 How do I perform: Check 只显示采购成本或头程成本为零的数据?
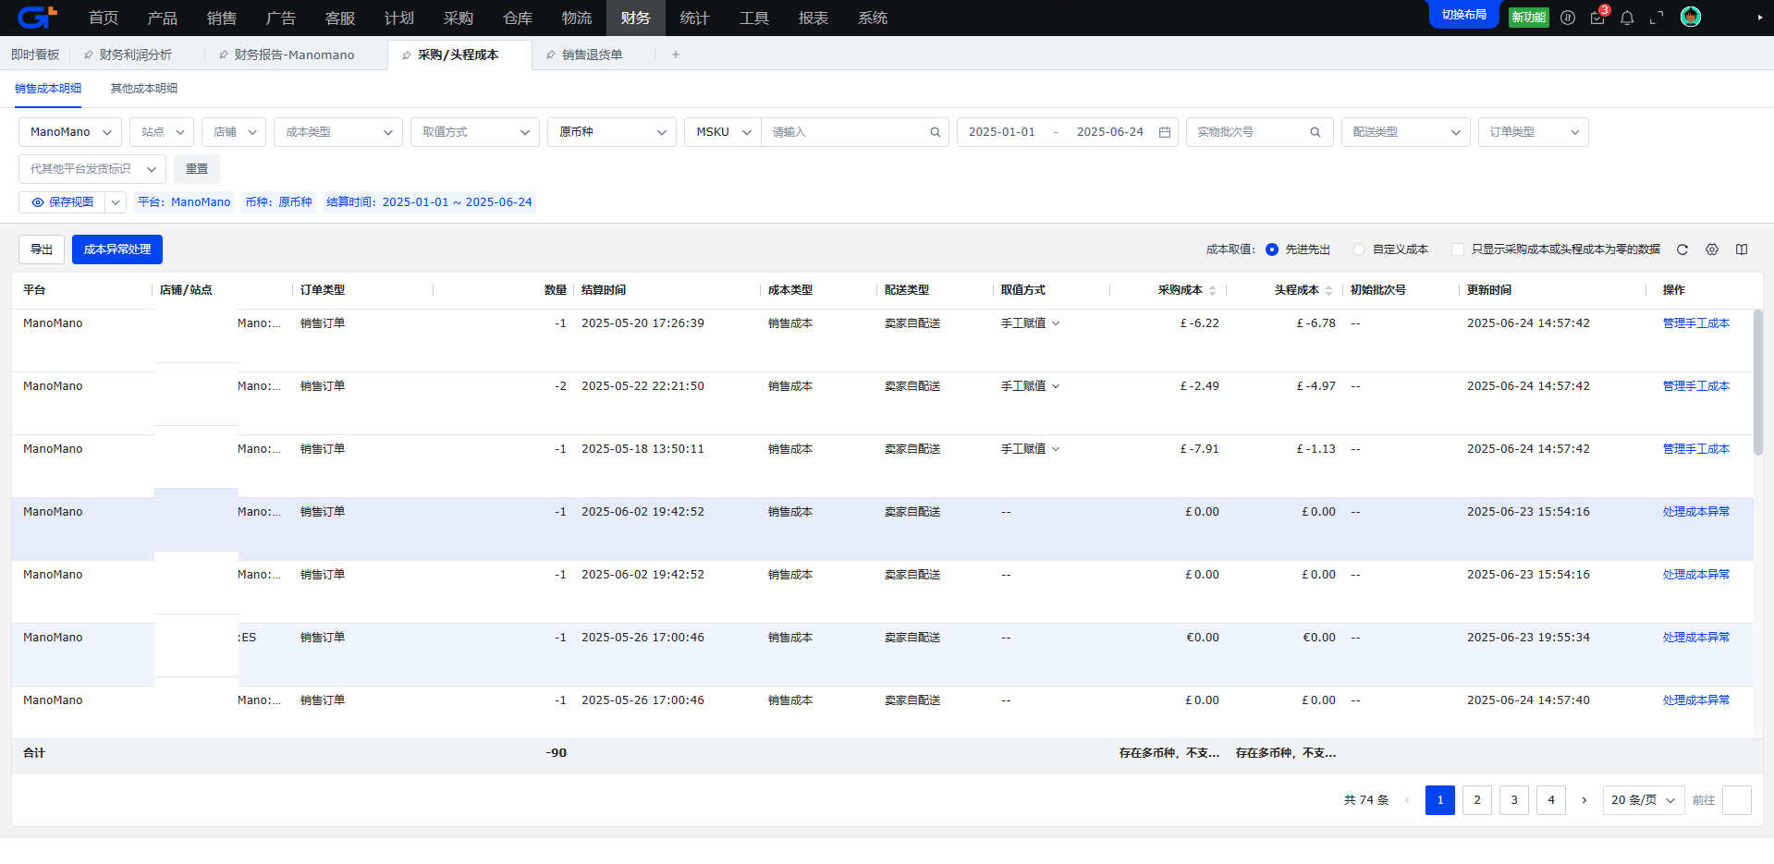pos(1458,249)
